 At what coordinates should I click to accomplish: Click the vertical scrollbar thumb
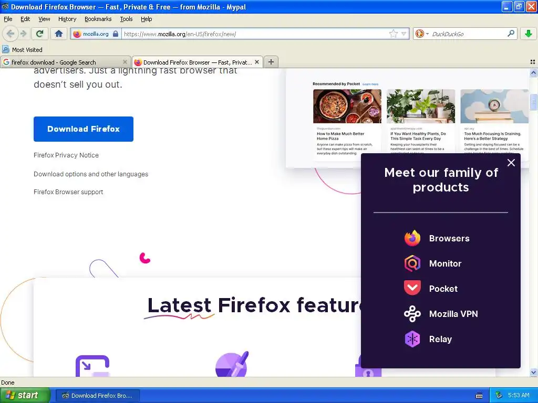[533, 102]
